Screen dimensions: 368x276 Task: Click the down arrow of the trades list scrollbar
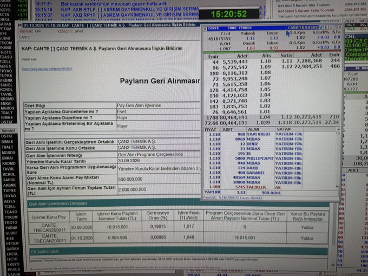(x=337, y=186)
